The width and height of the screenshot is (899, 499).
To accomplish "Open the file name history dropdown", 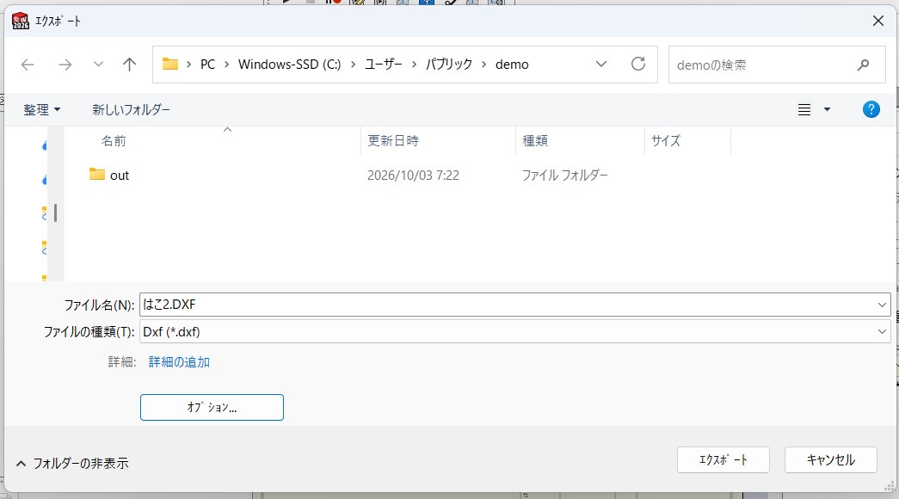I will 882,305.
